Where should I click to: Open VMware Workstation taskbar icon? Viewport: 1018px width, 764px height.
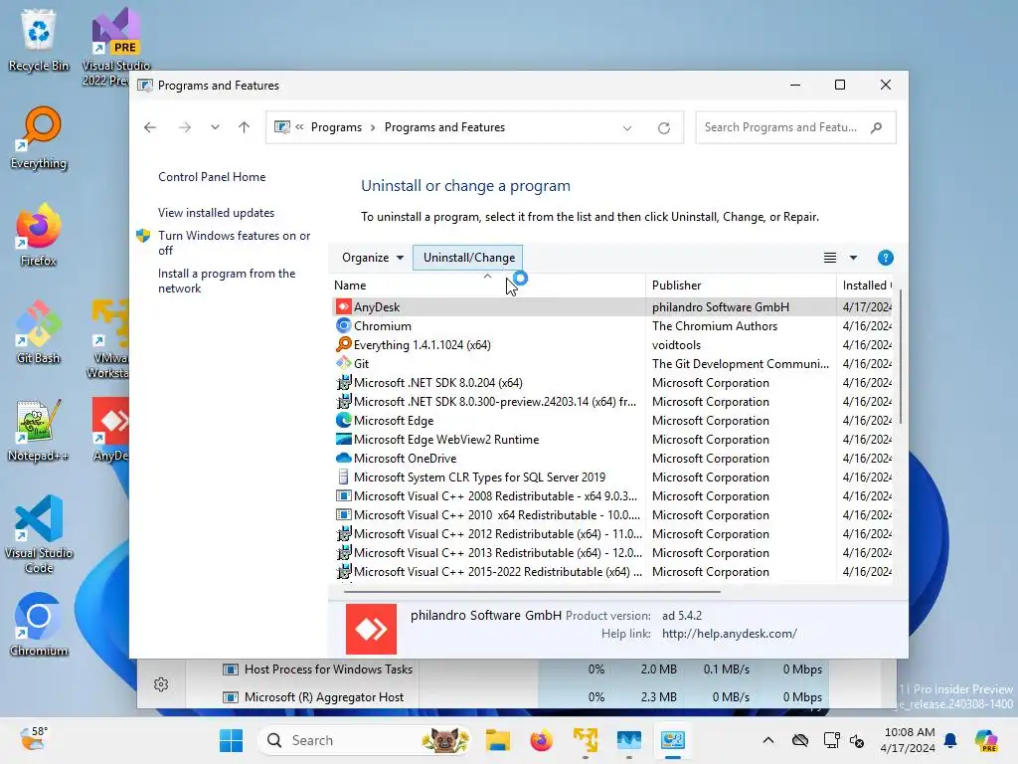coord(585,740)
